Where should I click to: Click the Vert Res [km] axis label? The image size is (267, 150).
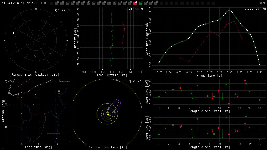point(147,128)
